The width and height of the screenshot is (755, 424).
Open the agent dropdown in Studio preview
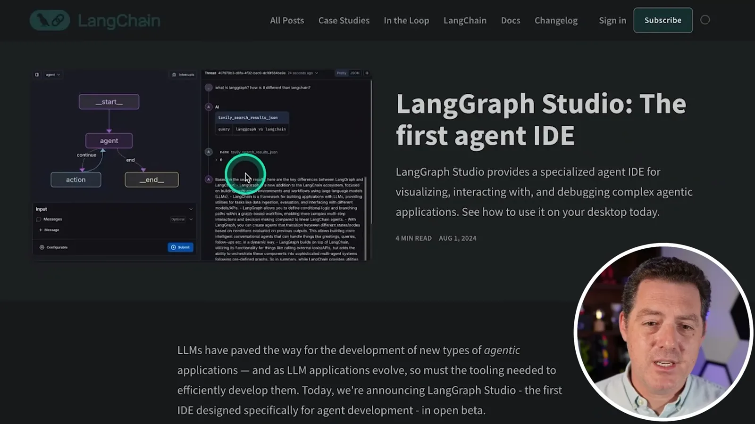click(53, 74)
